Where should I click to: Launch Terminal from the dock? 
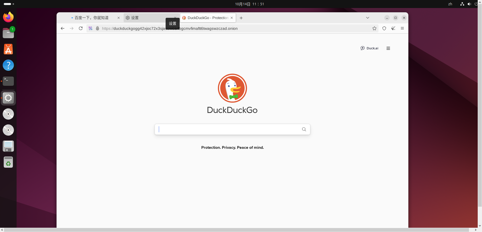[x=8, y=81]
